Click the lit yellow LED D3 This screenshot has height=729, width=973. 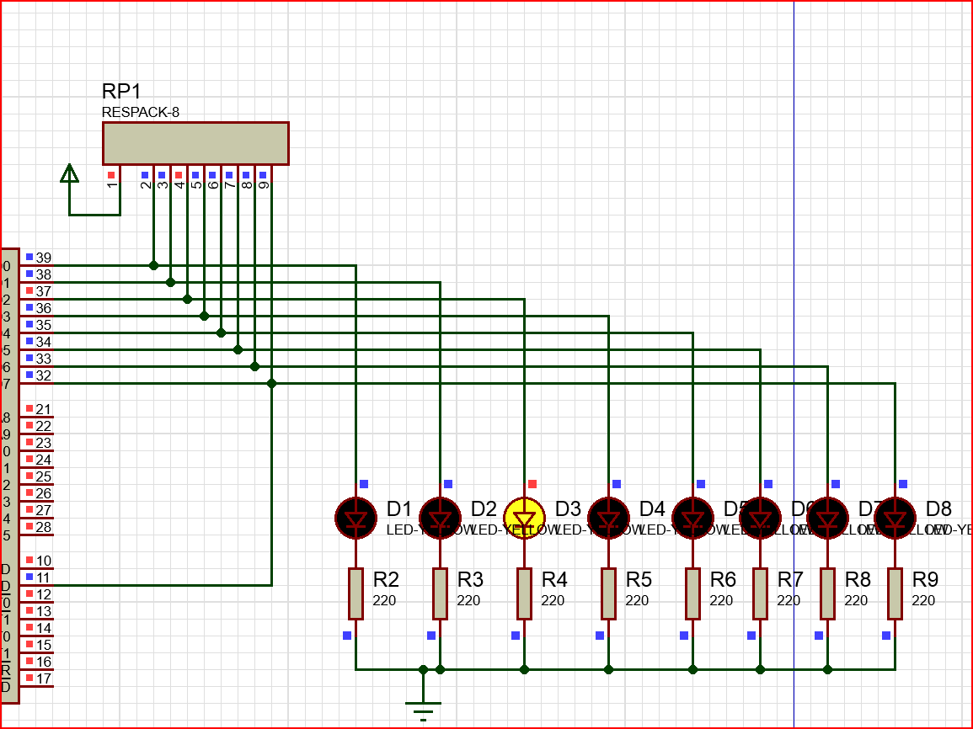tap(524, 518)
